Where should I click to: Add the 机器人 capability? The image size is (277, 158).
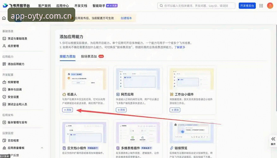click(x=67, y=110)
